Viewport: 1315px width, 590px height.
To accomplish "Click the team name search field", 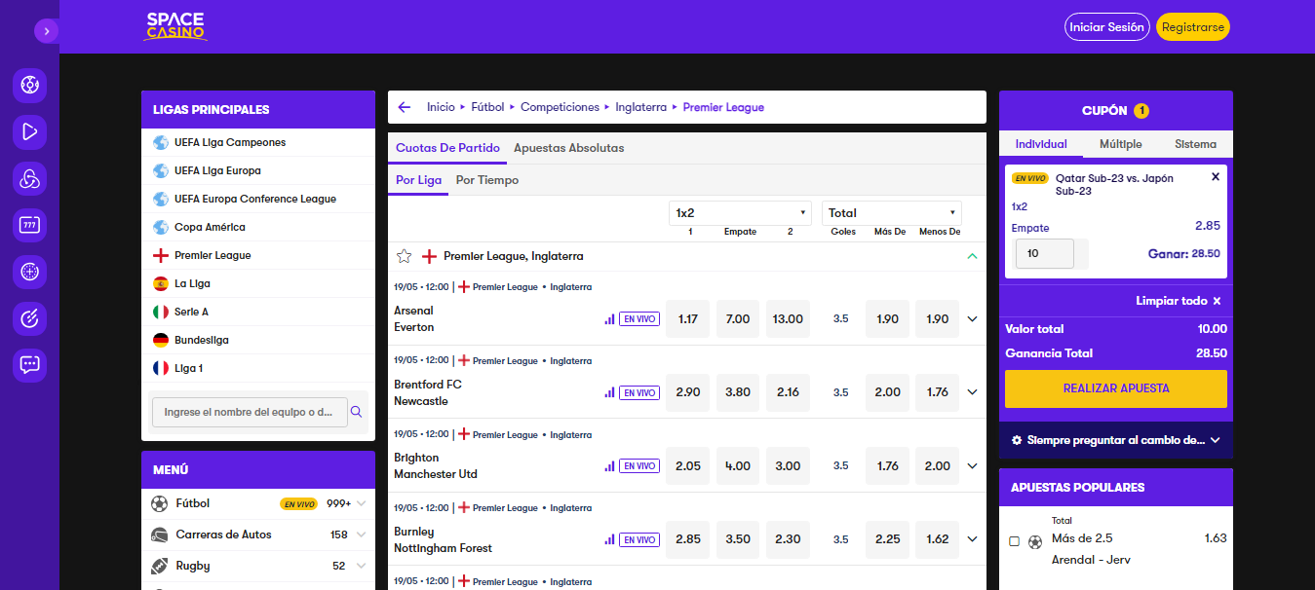I will (250, 412).
